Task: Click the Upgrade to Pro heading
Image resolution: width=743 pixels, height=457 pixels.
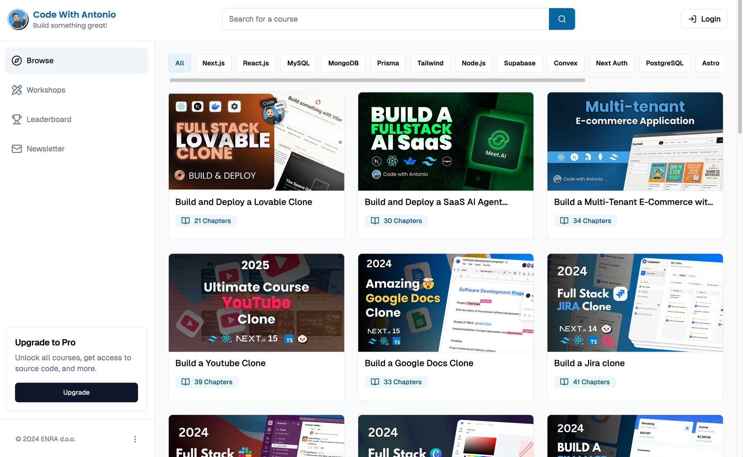Action: (x=45, y=342)
